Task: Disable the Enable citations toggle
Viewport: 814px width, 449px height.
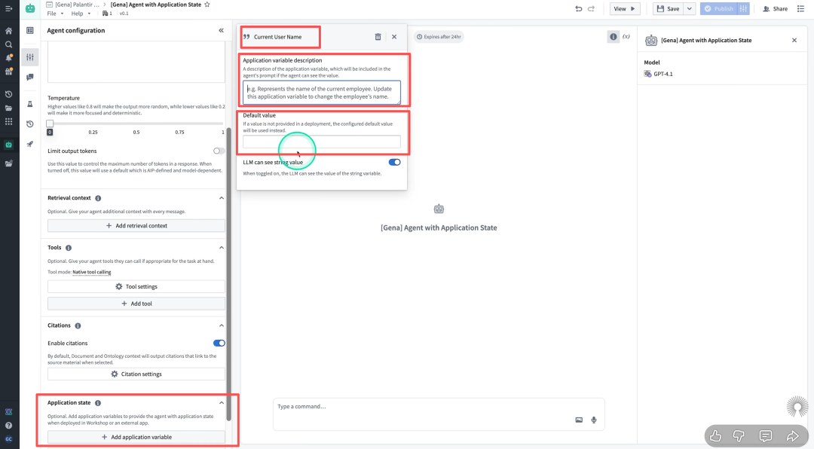Action: (219, 343)
